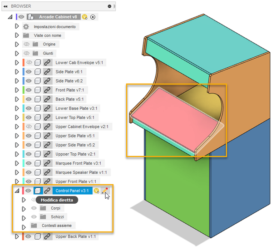Click the component cube icon of Side Plate v6:1

point(38,72)
